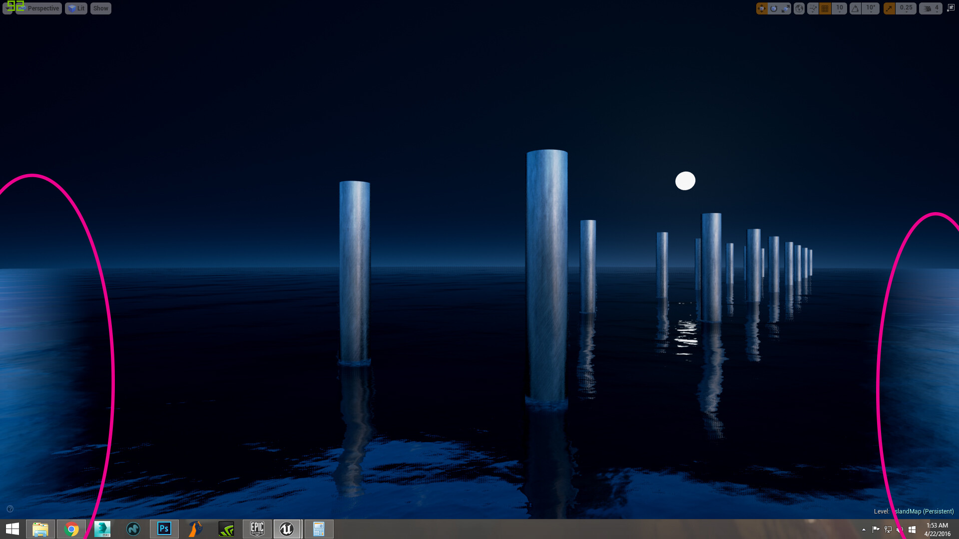Open Action Center flag icon
959x539 pixels.
tap(876, 530)
